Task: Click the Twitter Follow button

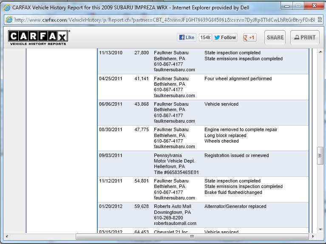Action: [x=225, y=37]
